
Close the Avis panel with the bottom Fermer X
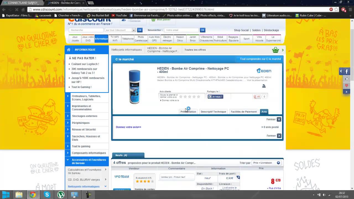pos(279,136)
